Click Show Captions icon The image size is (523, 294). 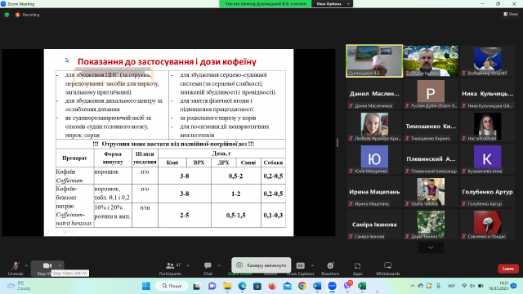pos(300,269)
